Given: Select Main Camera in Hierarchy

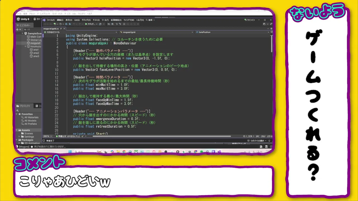Looking at the screenshot, I should click(x=34, y=37).
